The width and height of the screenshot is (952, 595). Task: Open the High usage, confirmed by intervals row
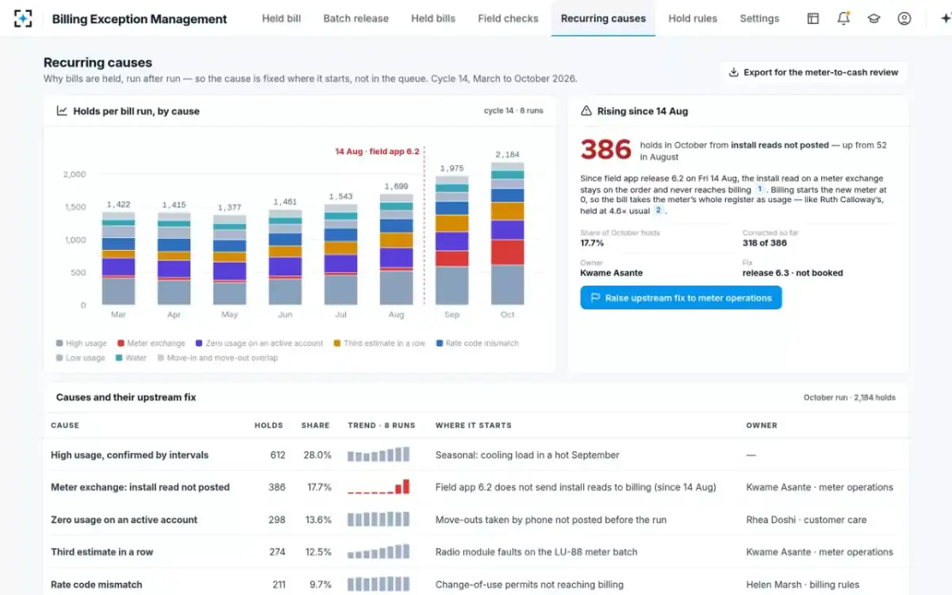[476, 455]
